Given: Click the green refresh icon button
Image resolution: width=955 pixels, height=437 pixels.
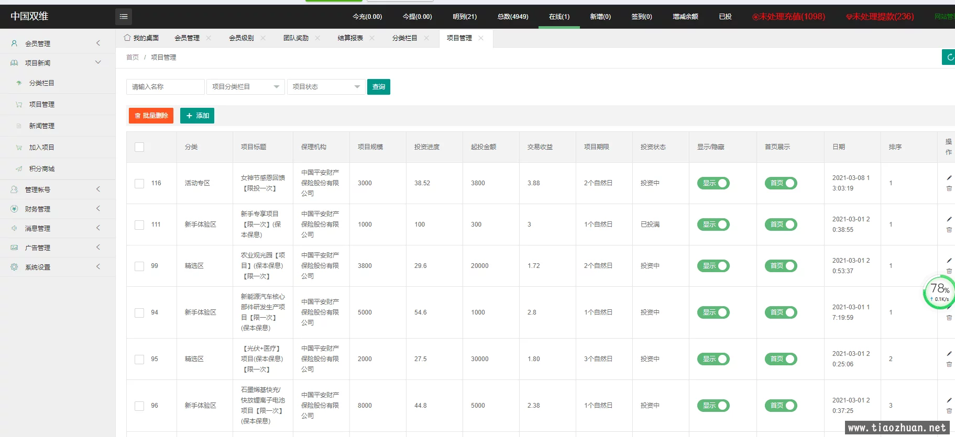Looking at the screenshot, I should [949, 57].
